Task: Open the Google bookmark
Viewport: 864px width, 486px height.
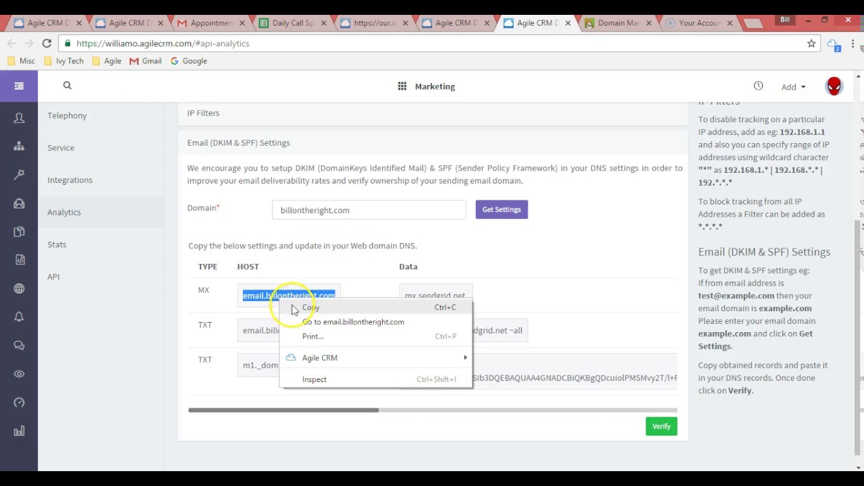Action: point(188,61)
